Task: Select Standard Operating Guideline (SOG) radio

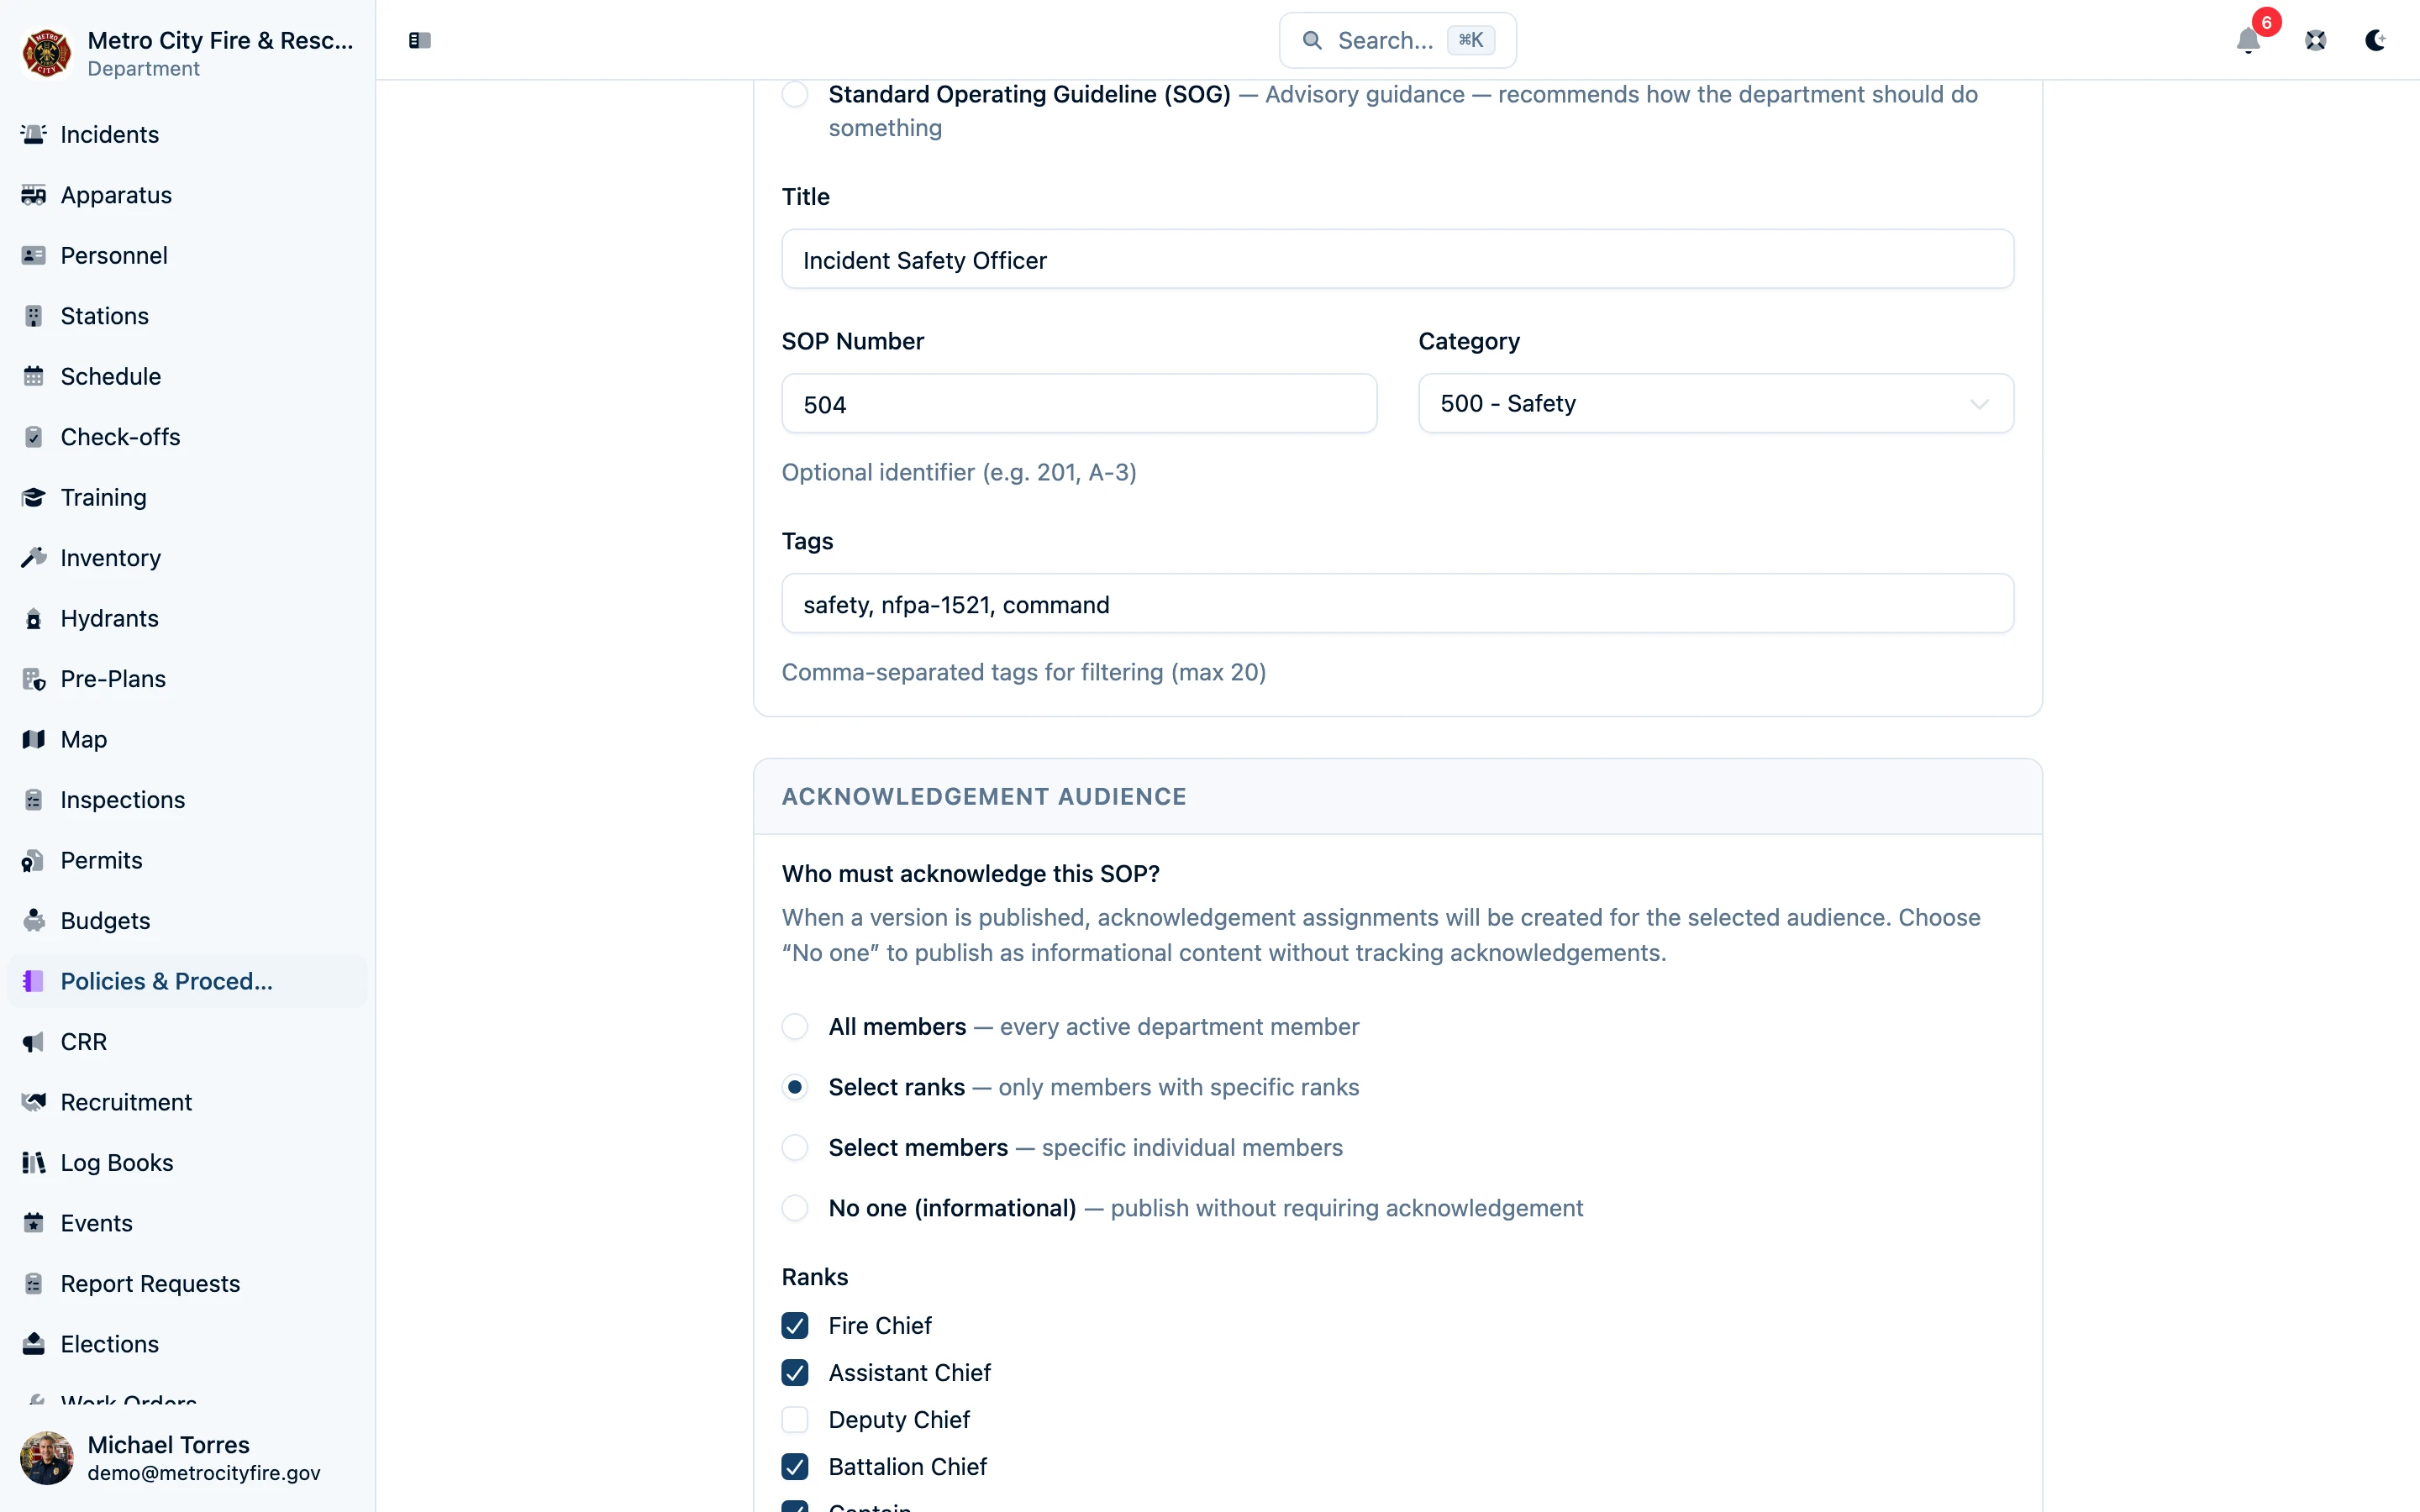Action: pos(795,94)
